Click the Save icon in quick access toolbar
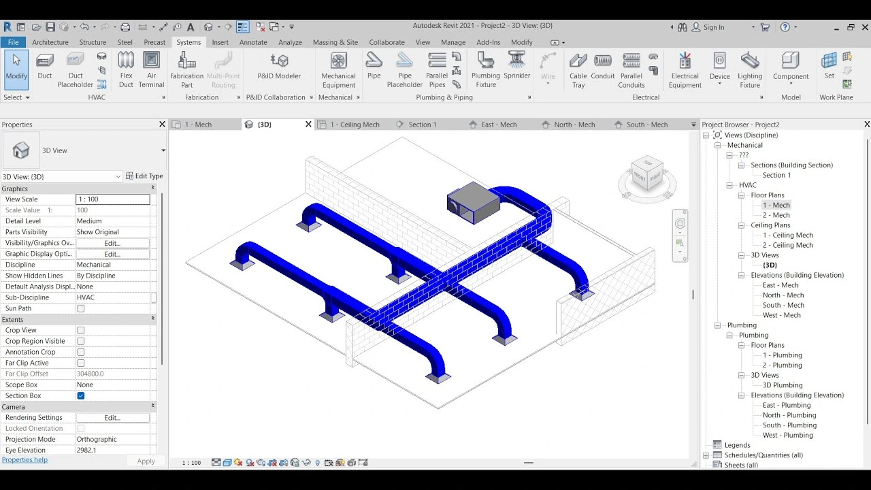The width and height of the screenshot is (871, 490). [50, 27]
